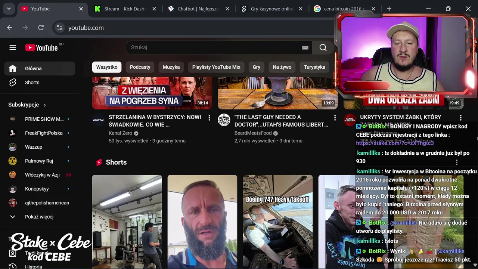Open Shorts in sidebar
478x269 pixels.
pyautogui.click(x=40, y=82)
